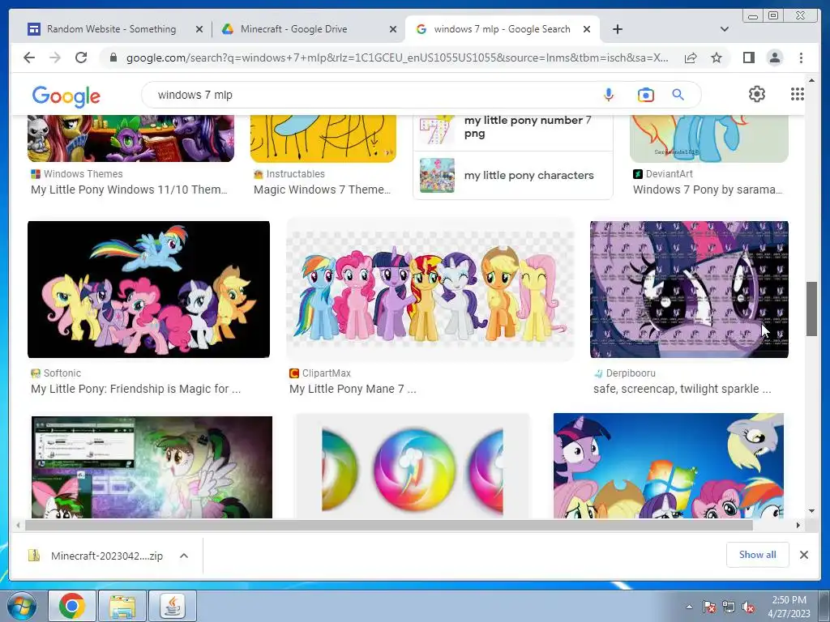Open the green-haired pony desktop screenshot image
The width and height of the screenshot is (830, 622).
tap(152, 467)
